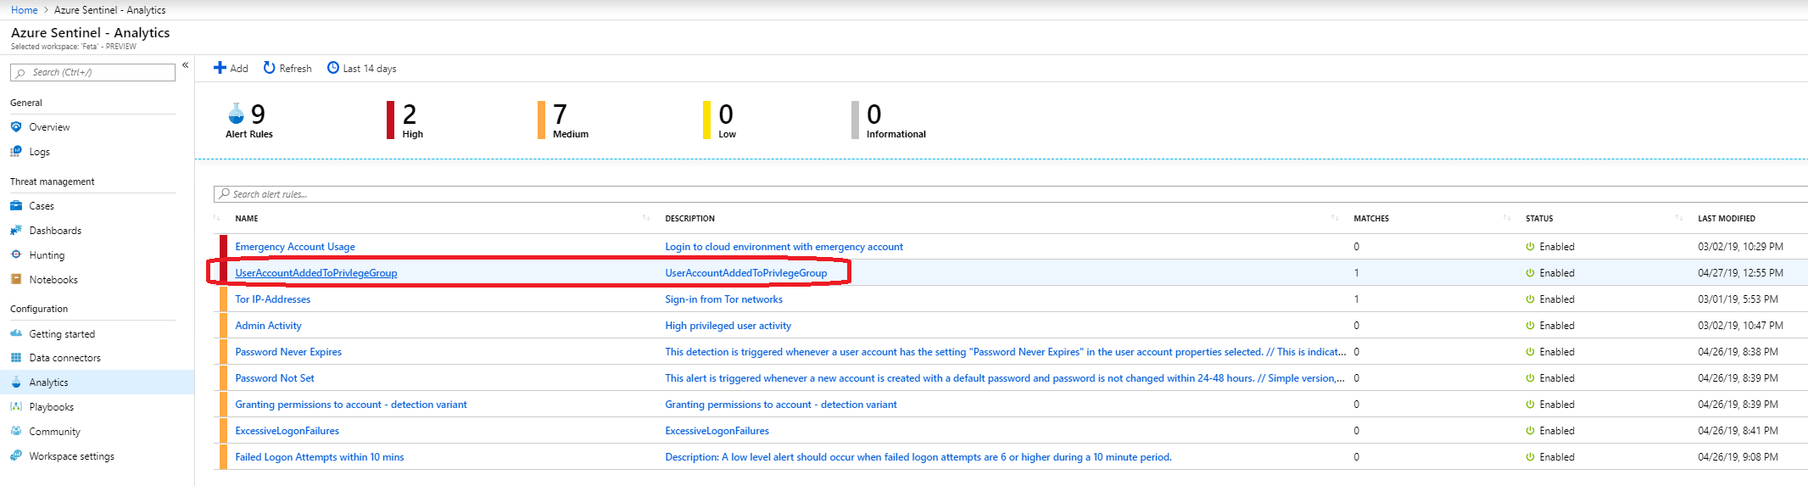
Task: Open the Admin Activity rule
Action: pyautogui.click(x=268, y=326)
